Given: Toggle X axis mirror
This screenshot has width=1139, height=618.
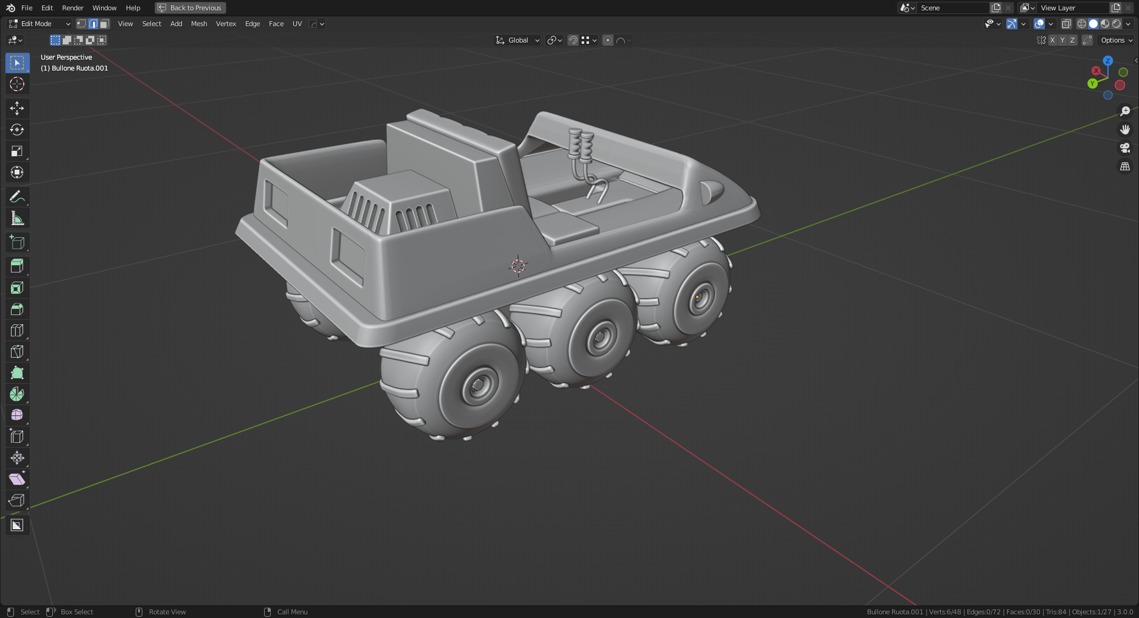Looking at the screenshot, I should [x=1053, y=40].
